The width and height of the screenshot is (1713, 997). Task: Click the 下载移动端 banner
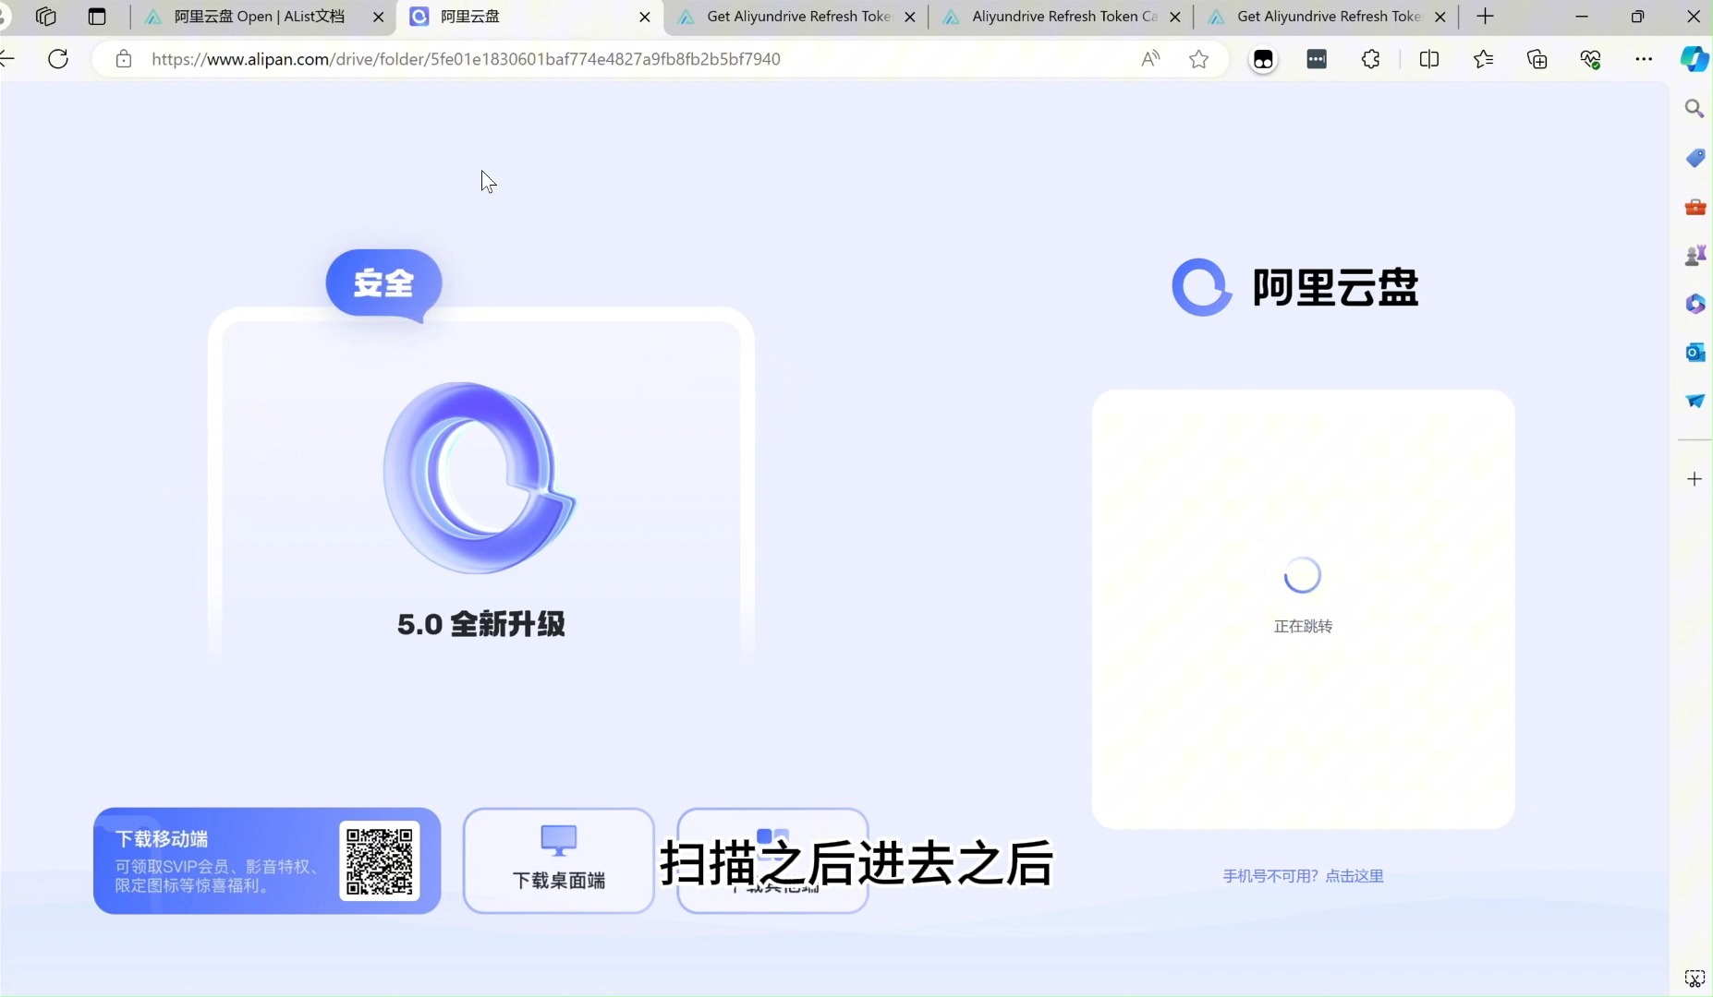pos(267,860)
